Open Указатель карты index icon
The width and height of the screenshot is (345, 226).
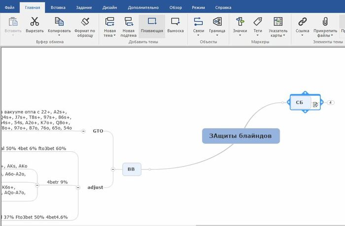click(278, 22)
